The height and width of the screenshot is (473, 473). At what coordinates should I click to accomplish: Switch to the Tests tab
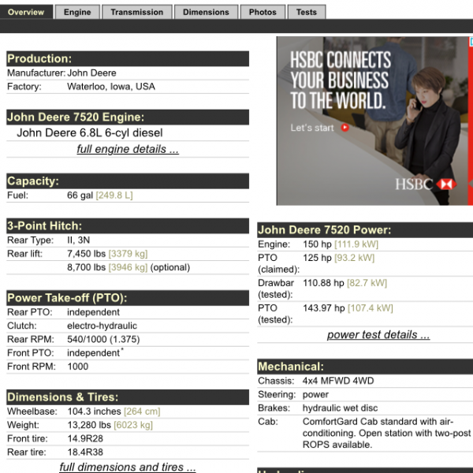pos(307,12)
